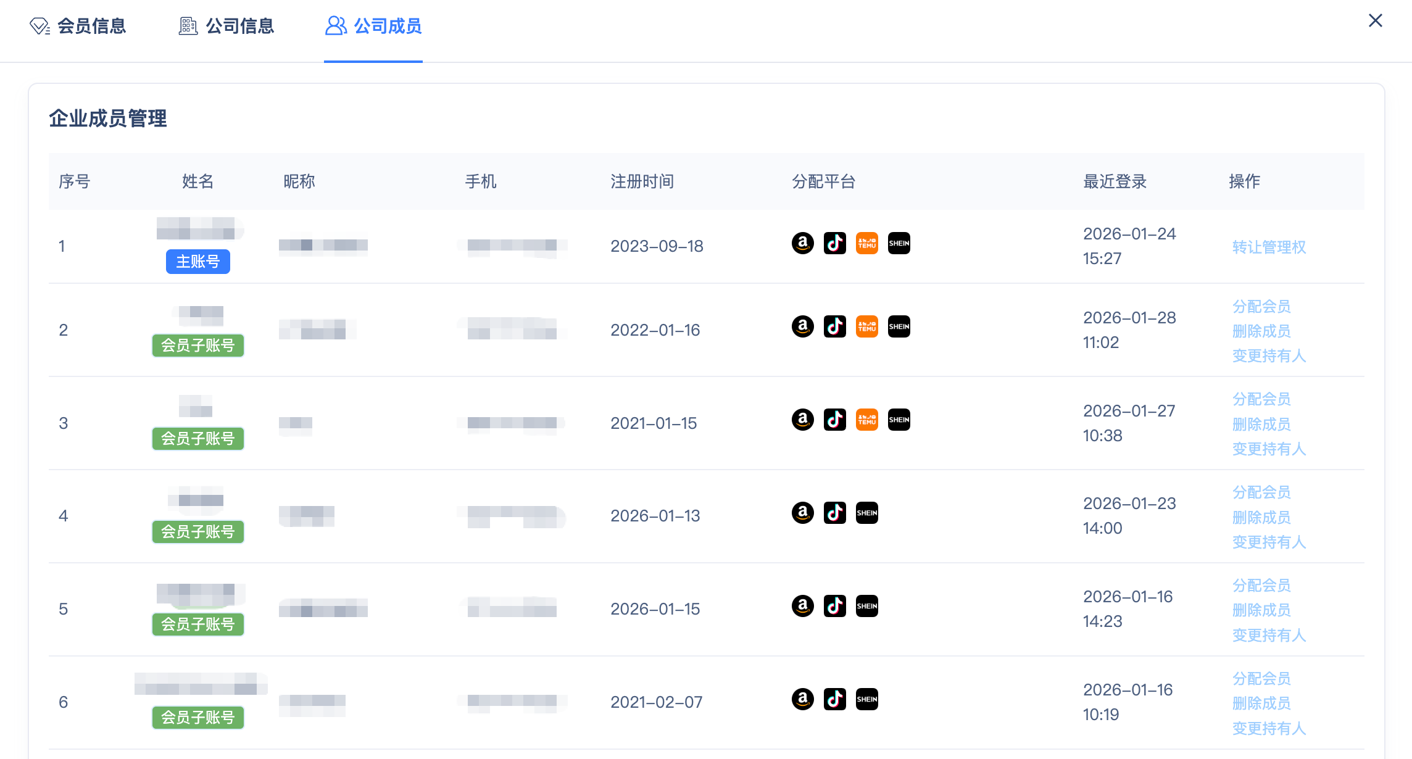Click the Amazon icon in row 1

tap(802, 243)
